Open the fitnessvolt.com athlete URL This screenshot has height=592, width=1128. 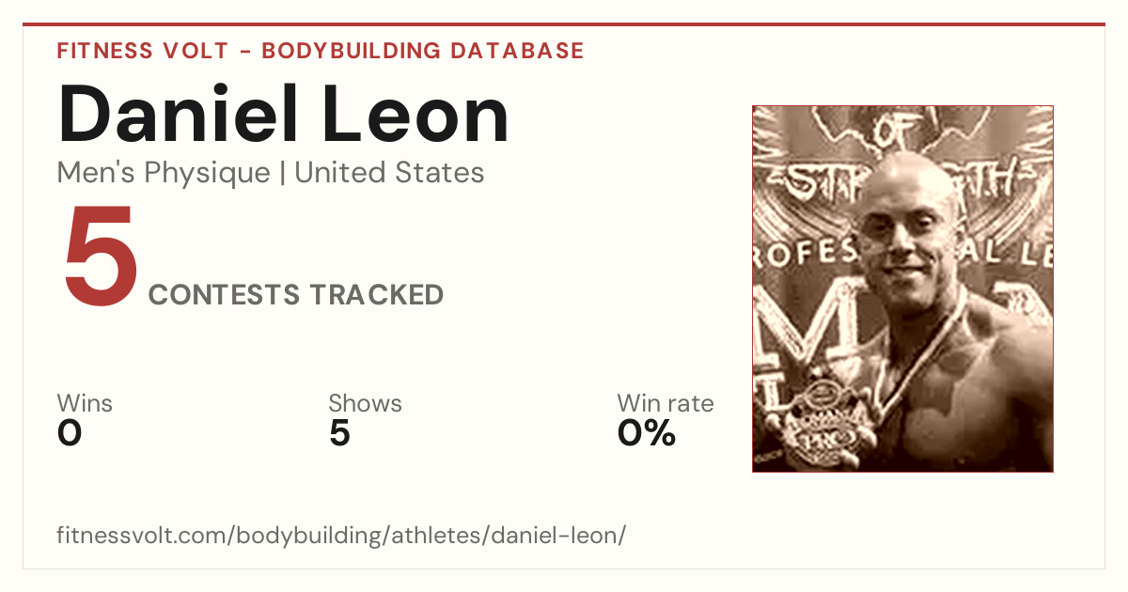coord(341,536)
